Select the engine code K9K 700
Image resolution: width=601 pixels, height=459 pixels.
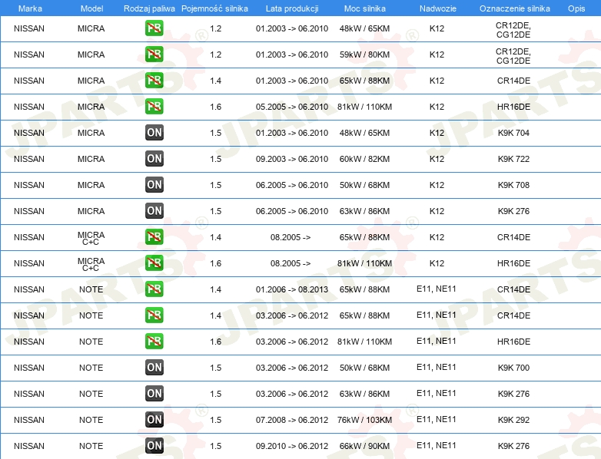[x=513, y=368]
